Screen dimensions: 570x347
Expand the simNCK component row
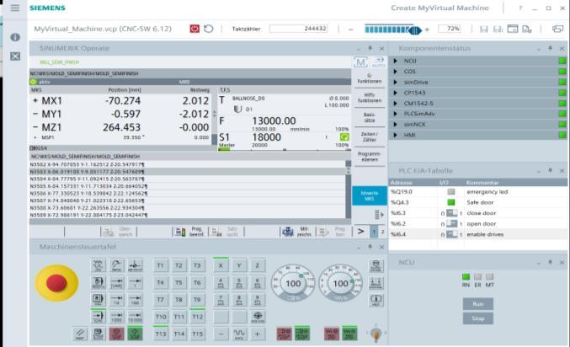click(x=396, y=125)
